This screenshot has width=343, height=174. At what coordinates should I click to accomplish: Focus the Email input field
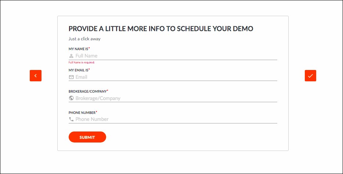[176, 77]
